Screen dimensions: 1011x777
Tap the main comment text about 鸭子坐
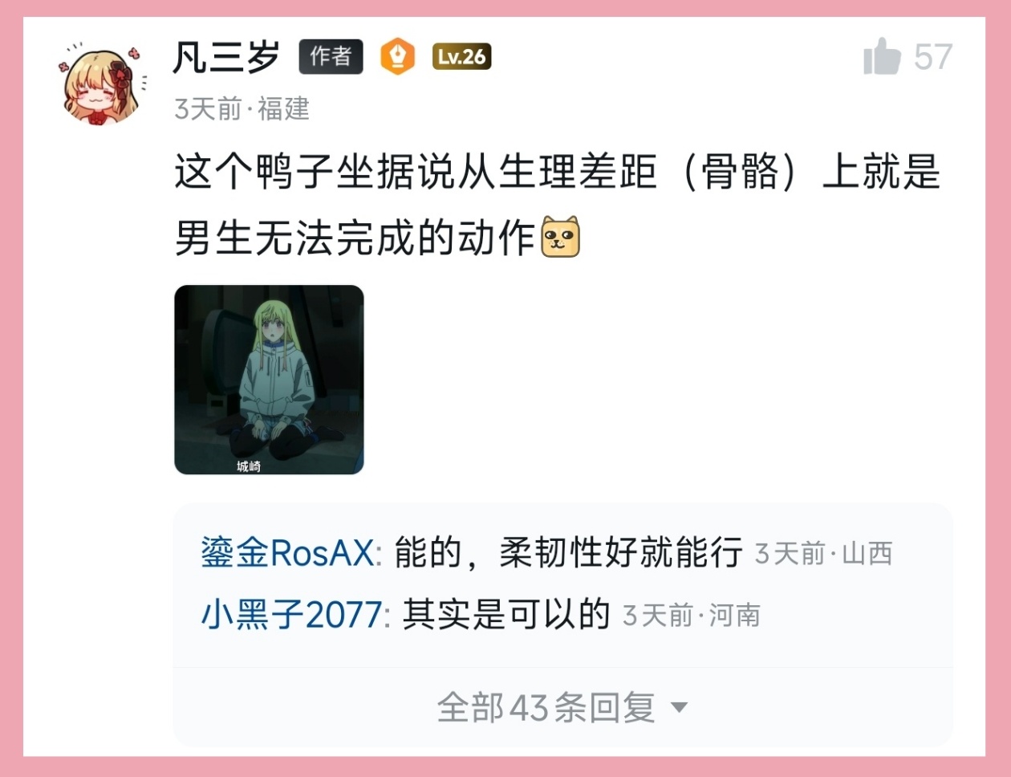(x=557, y=205)
